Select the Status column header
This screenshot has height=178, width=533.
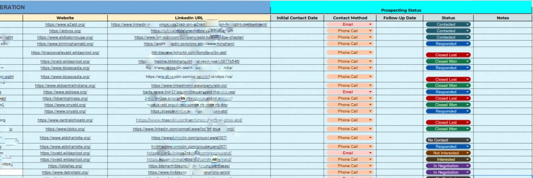[x=448, y=18]
